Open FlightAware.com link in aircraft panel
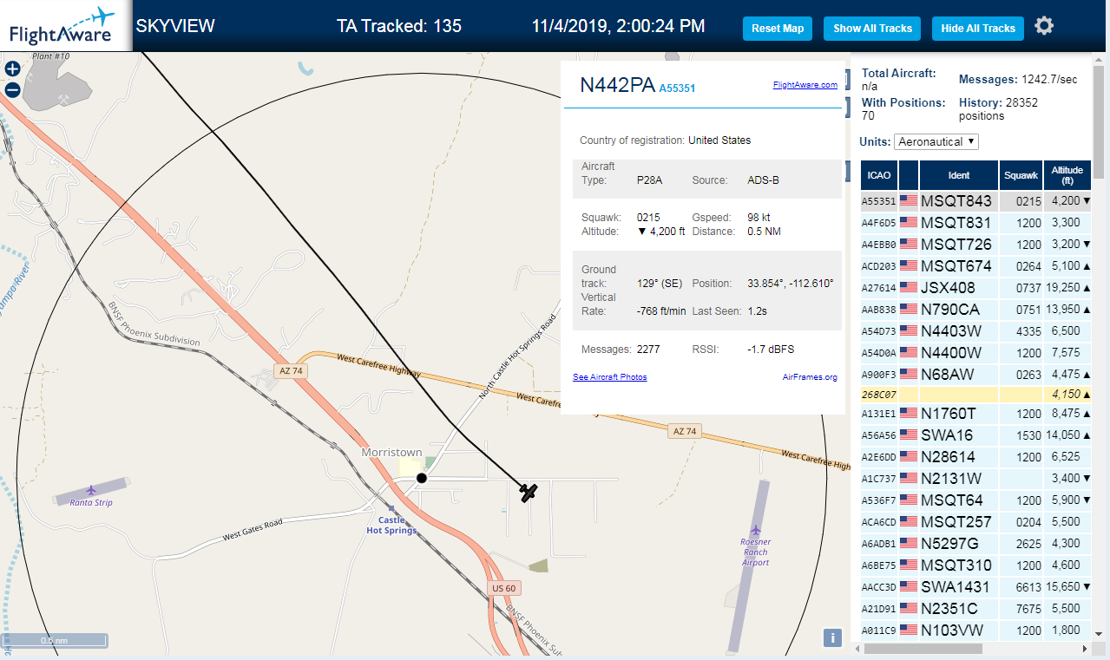1110x660 pixels. tap(805, 85)
